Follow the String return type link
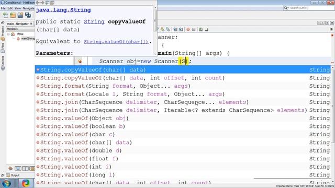The height and width of the screenshot is (188, 335). (x=94, y=21)
